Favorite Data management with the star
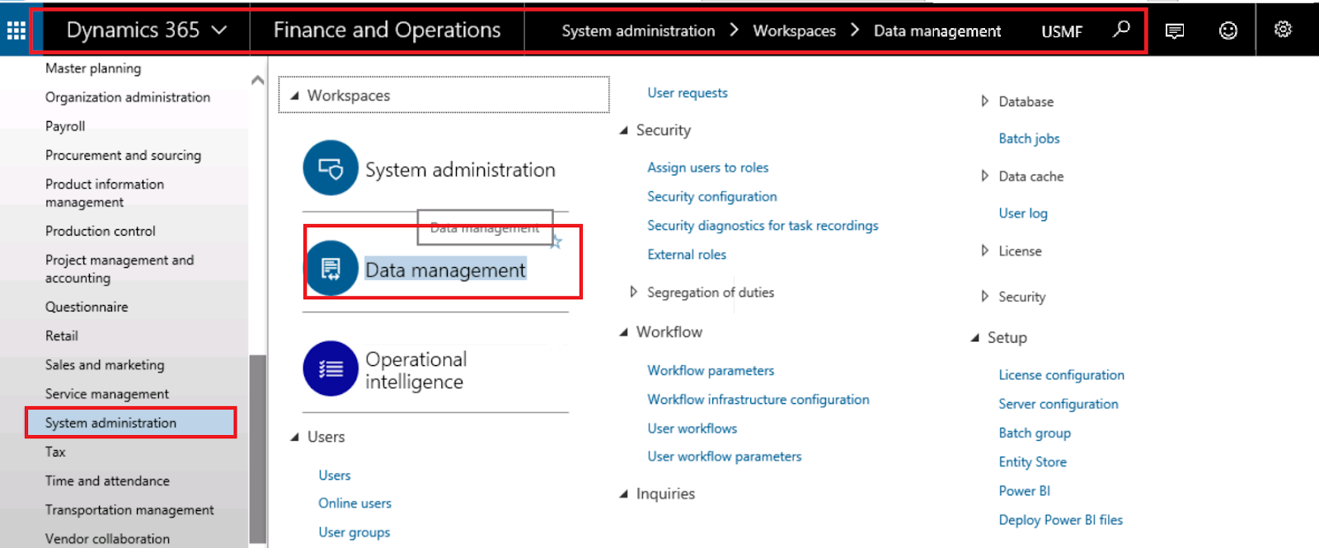 point(556,241)
